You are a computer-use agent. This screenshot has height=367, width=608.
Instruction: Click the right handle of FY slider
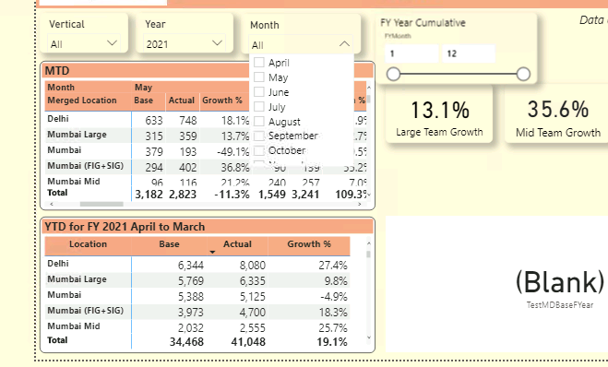click(x=523, y=74)
